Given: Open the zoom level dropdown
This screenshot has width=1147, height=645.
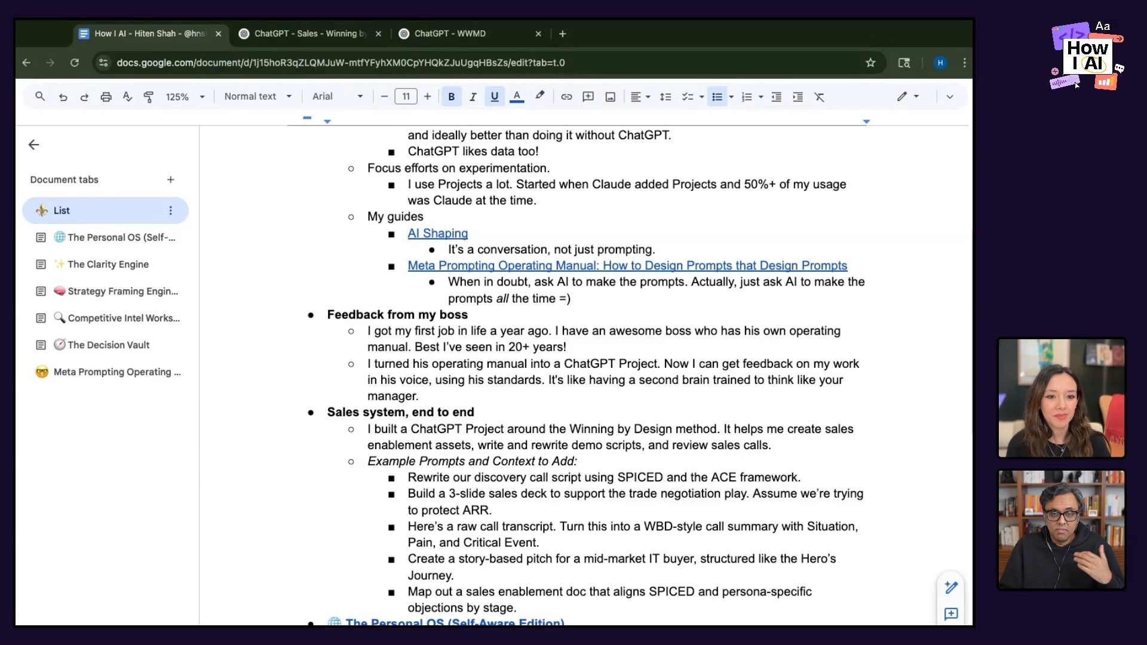Looking at the screenshot, I should point(185,97).
